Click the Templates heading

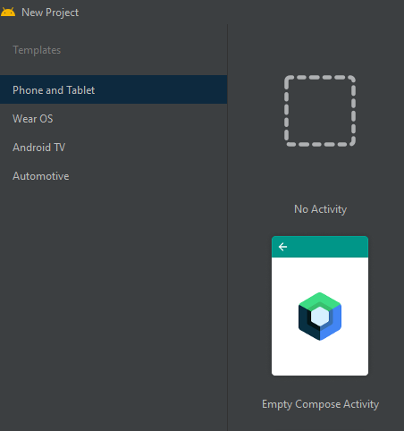tap(37, 50)
